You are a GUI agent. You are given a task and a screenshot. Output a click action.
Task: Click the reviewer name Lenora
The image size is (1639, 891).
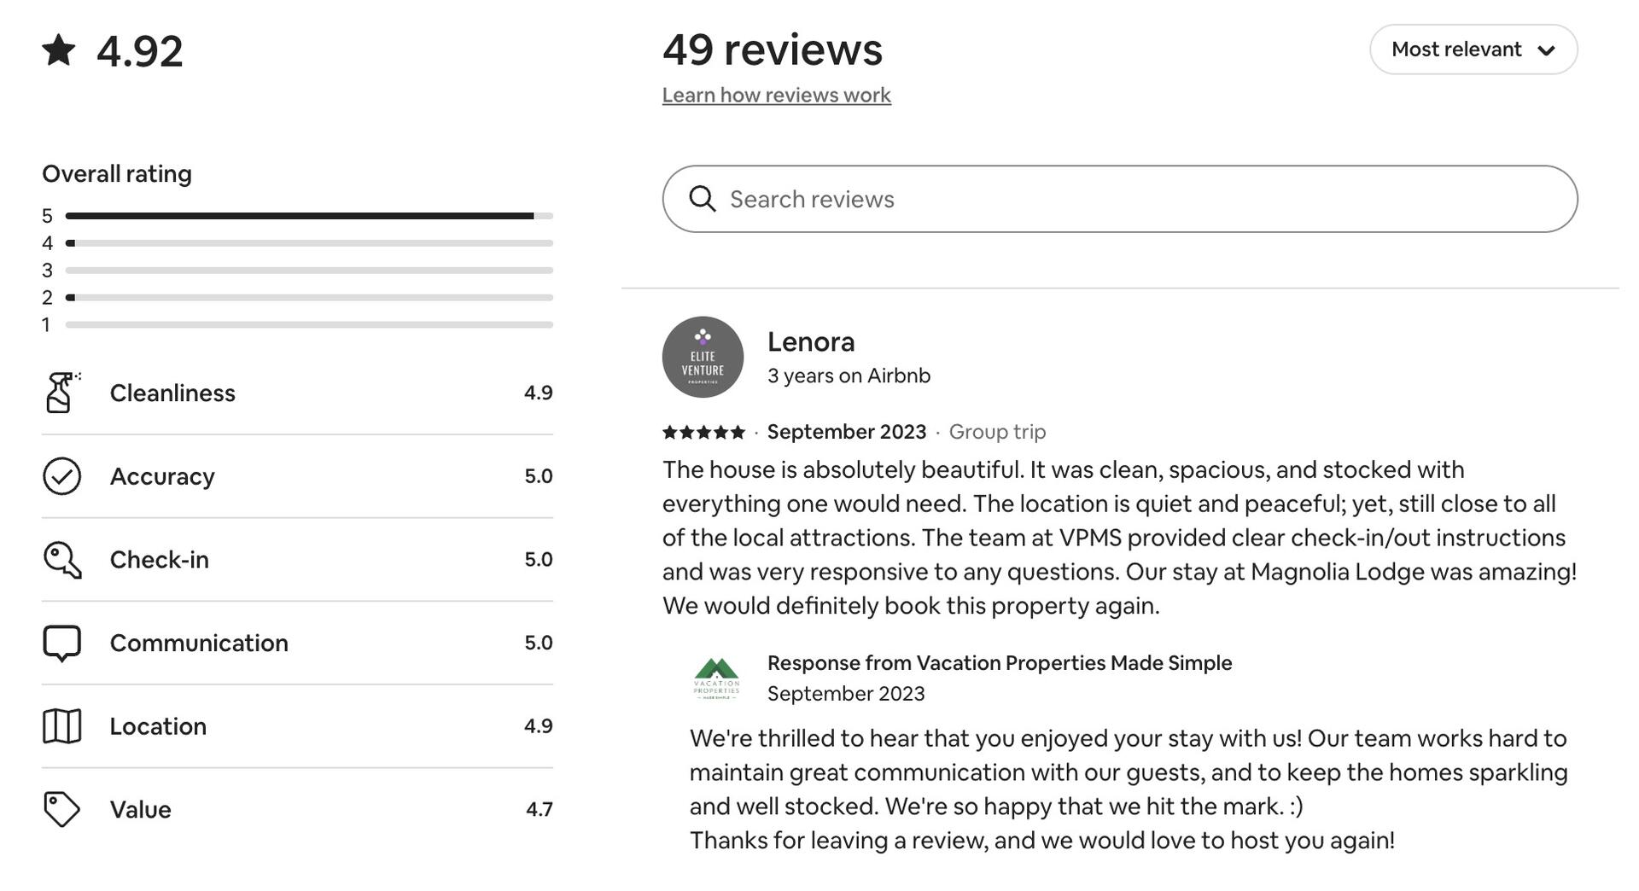point(810,341)
